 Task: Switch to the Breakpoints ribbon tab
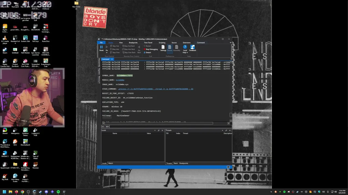(133, 43)
